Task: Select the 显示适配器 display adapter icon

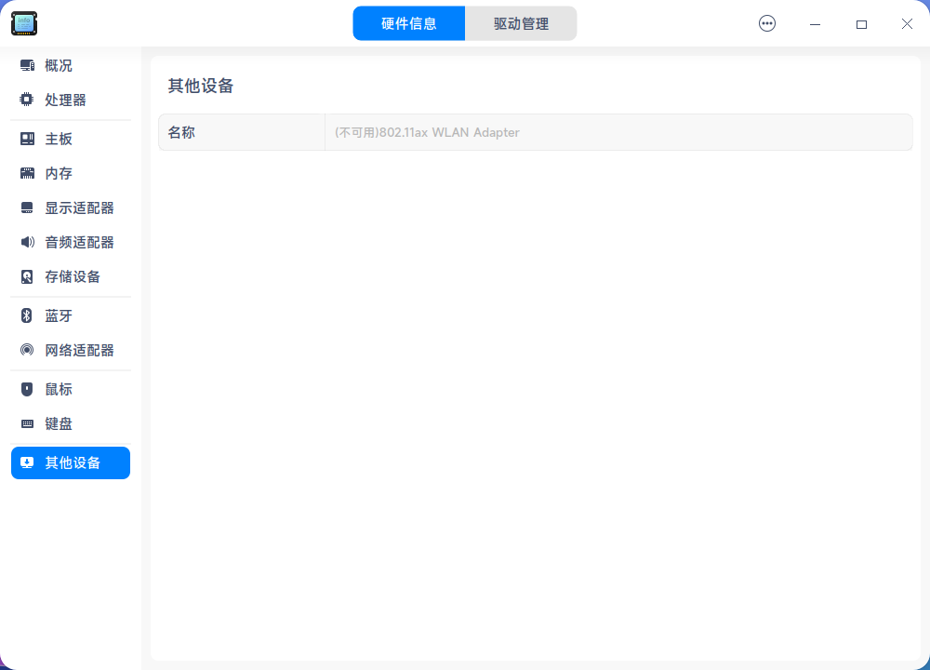Action: click(x=26, y=208)
